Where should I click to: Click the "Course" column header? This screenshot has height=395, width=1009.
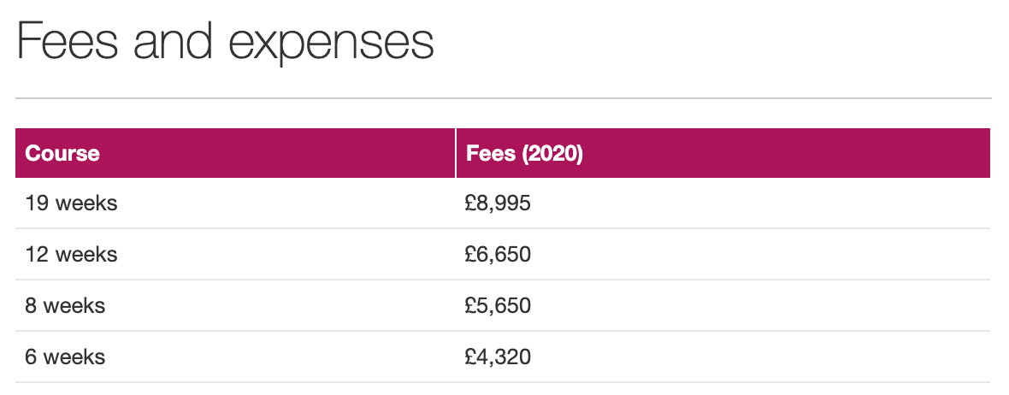pyautogui.click(x=62, y=154)
